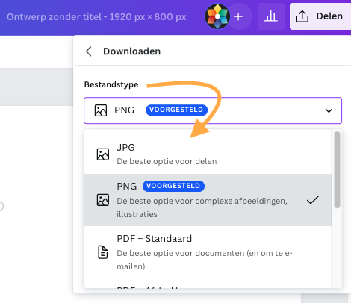Open the PNG file type combo box

click(213, 110)
